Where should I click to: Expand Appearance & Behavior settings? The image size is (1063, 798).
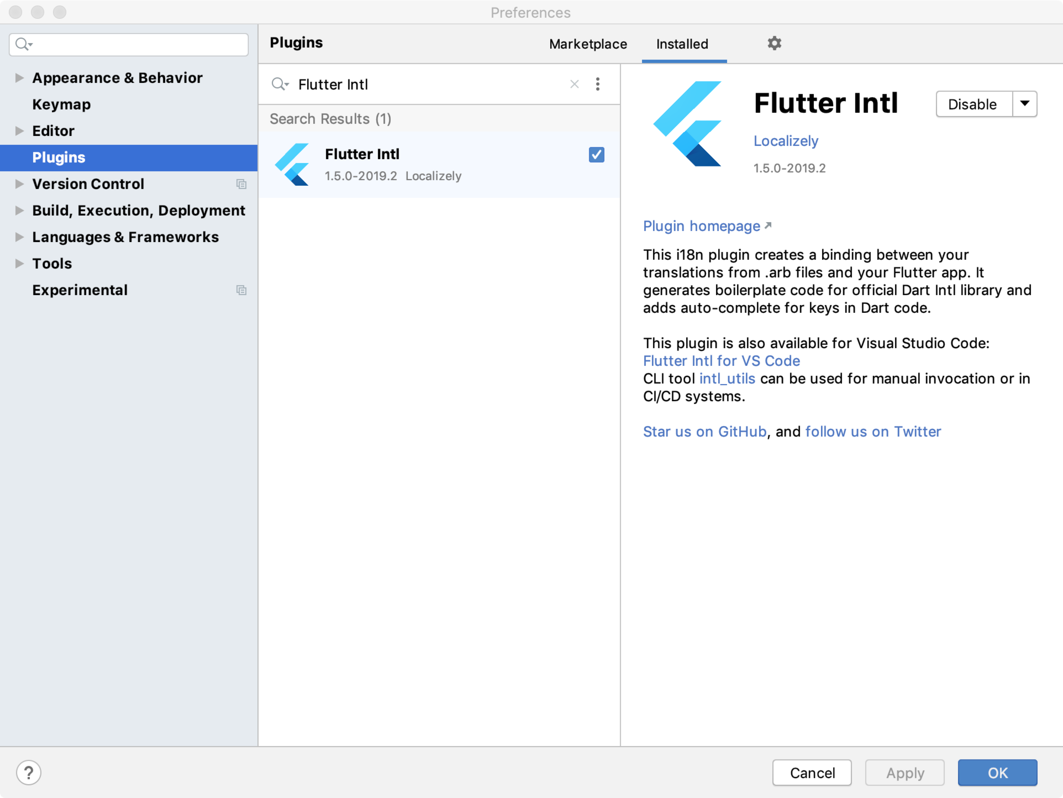[19, 78]
